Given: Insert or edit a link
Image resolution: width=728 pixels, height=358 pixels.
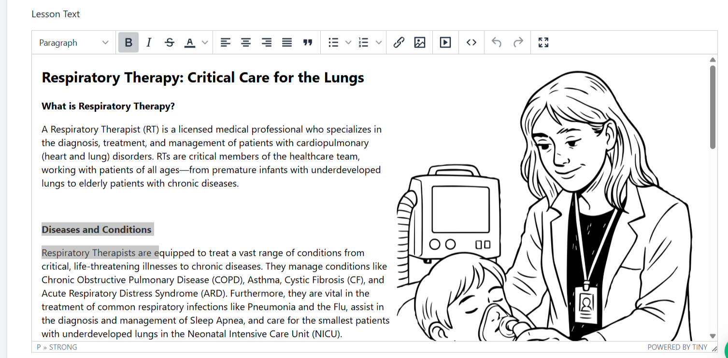Looking at the screenshot, I should point(399,42).
